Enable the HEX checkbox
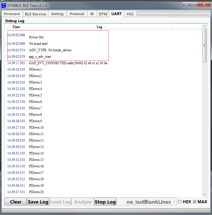Viewport: 212px width, 215px height. coord(180,202)
